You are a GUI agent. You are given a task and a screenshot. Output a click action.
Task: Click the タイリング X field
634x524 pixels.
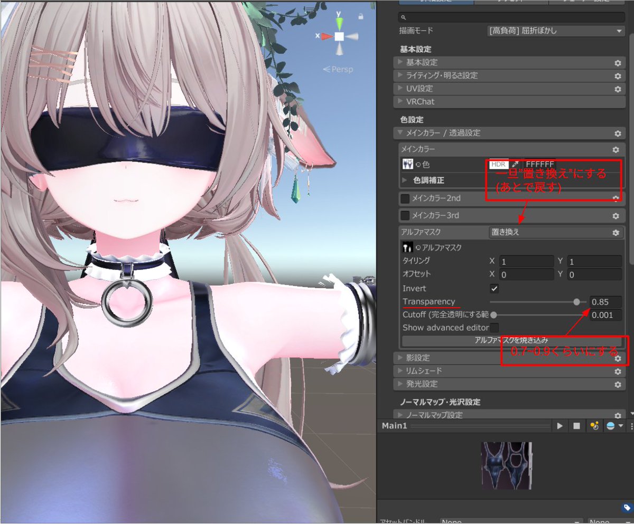(x=527, y=261)
